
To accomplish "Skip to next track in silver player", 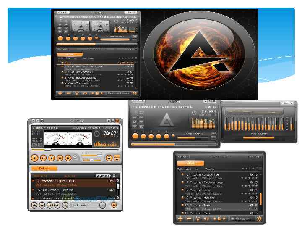I will coord(68,158).
